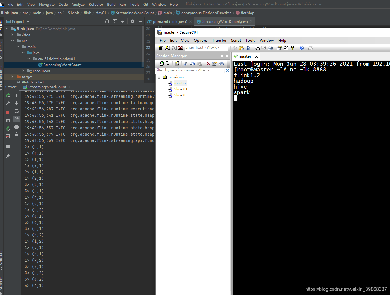Find text in terminal with binoculars icon
The width and height of the screenshot is (390, 295).
[248, 48]
